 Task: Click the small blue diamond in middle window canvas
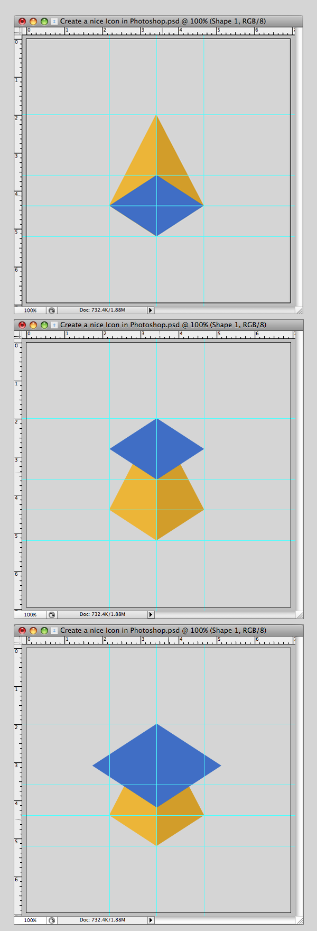pos(156,449)
